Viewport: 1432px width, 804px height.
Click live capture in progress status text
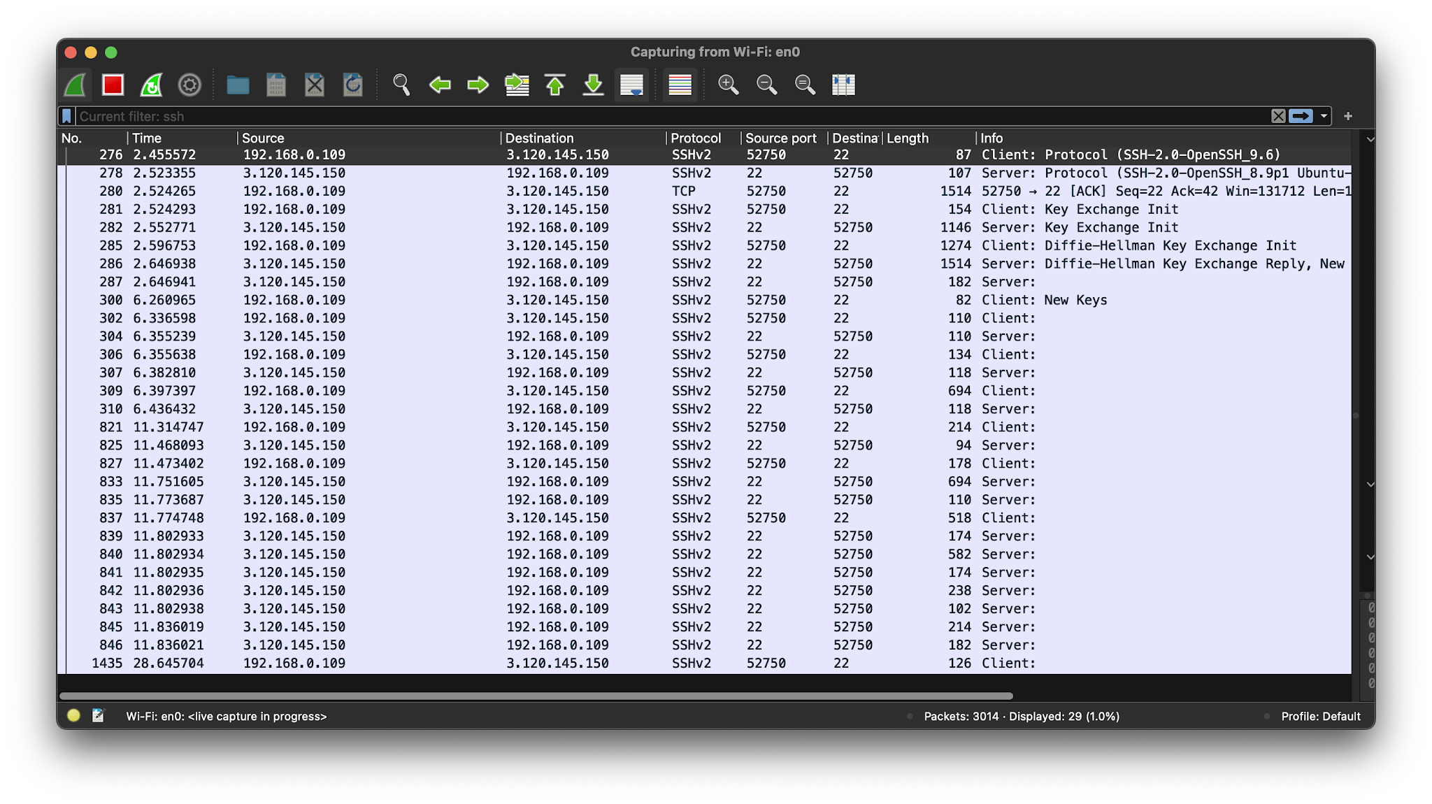pos(226,716)
